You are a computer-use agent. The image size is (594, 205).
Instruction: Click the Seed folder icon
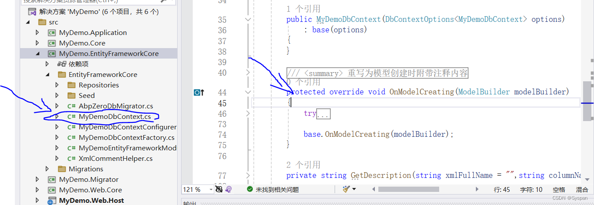[72, 95]
